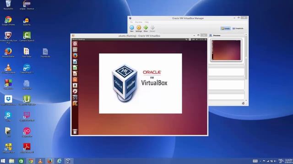
Task: Click the up scroll arrow in VirtualBox Manager
Action: [x=246, y=35]
